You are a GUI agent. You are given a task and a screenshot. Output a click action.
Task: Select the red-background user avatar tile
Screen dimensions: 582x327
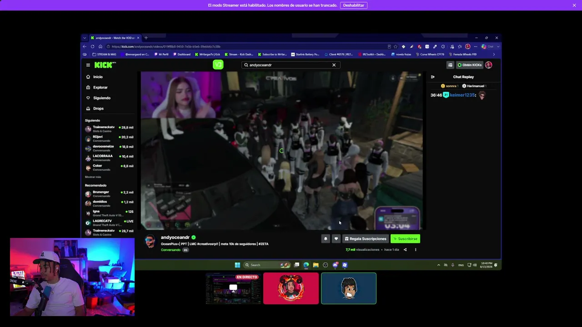(291, 288)
